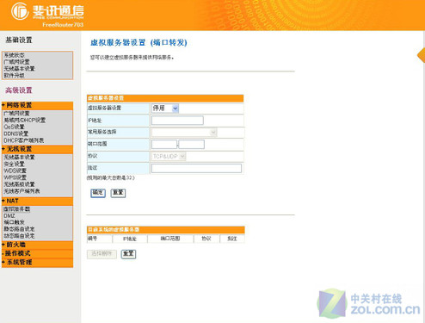Open the DMZ page
Viewport: 425px width, 323px height.
pyautogui.click(x=9, y=216)
